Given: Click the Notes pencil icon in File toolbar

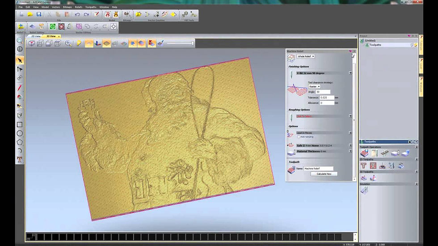Looking at the screenshot, I should 97,14.
